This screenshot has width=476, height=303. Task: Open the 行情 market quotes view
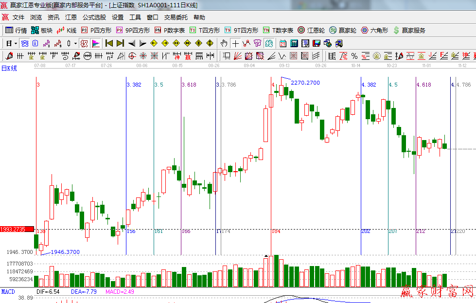tap(16, 30)
